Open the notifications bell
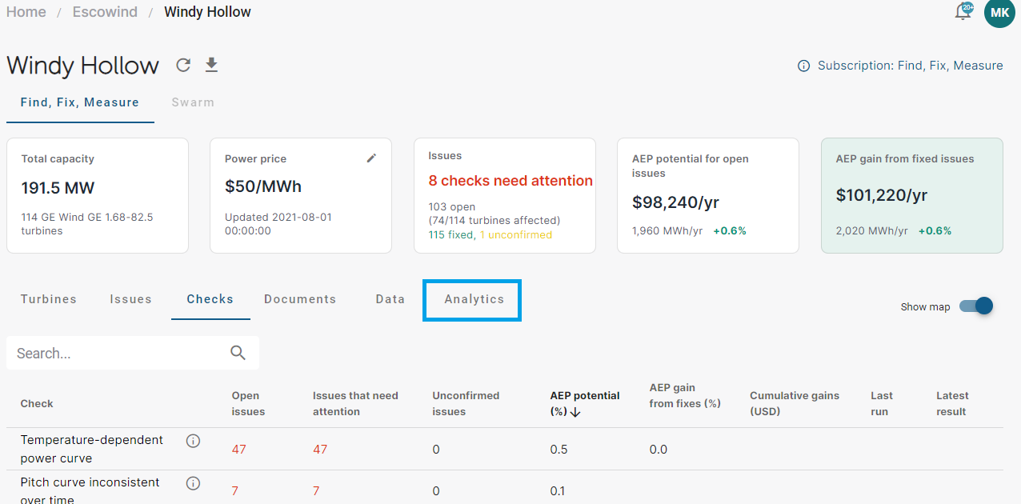1021x504 pixels. click(963, 12)
